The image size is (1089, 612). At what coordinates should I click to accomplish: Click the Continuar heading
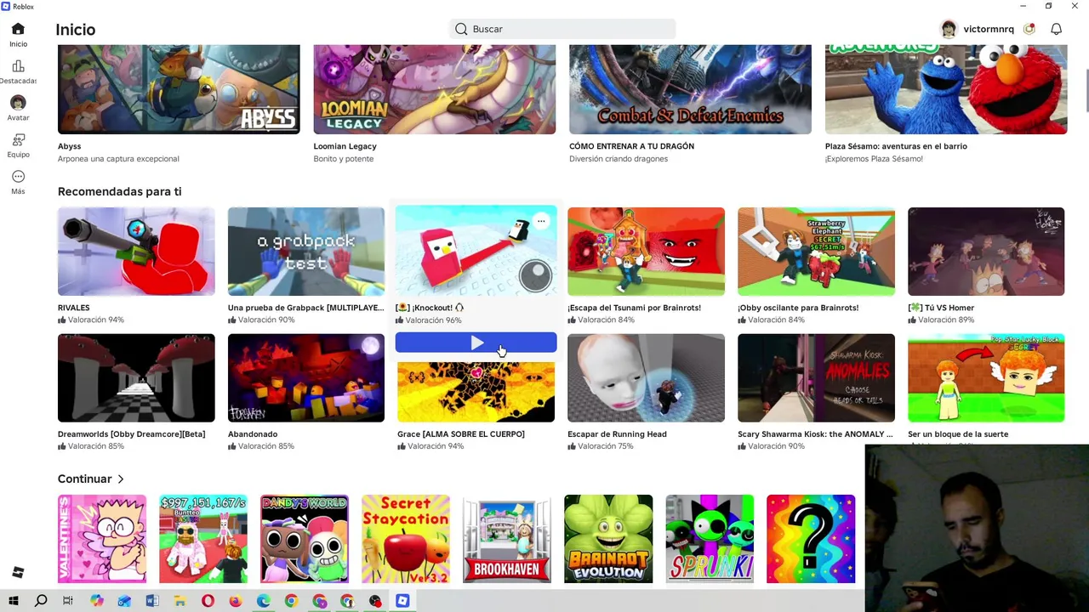point(84,479)
